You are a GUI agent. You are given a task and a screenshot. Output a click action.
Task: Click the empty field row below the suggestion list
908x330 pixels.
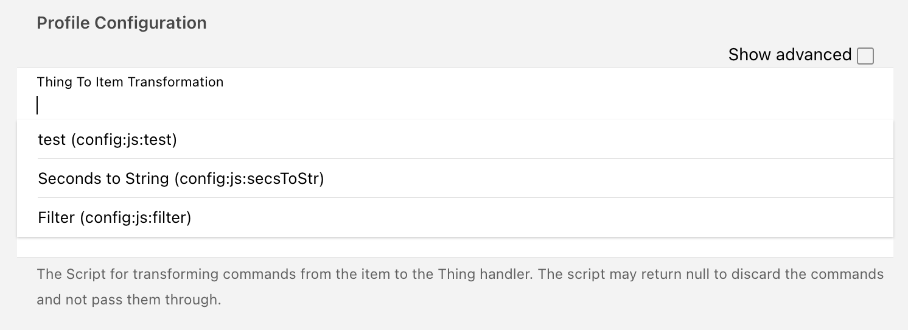455,247
